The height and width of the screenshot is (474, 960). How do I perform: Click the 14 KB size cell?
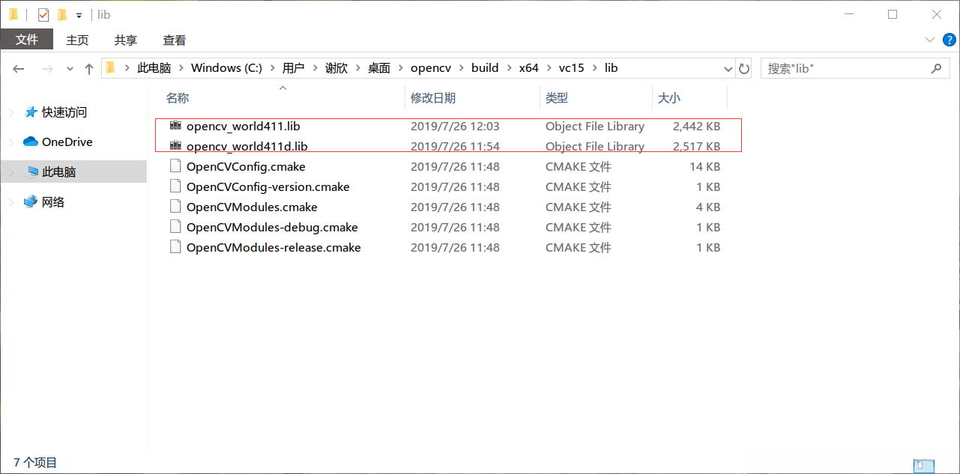coord(704,167)
